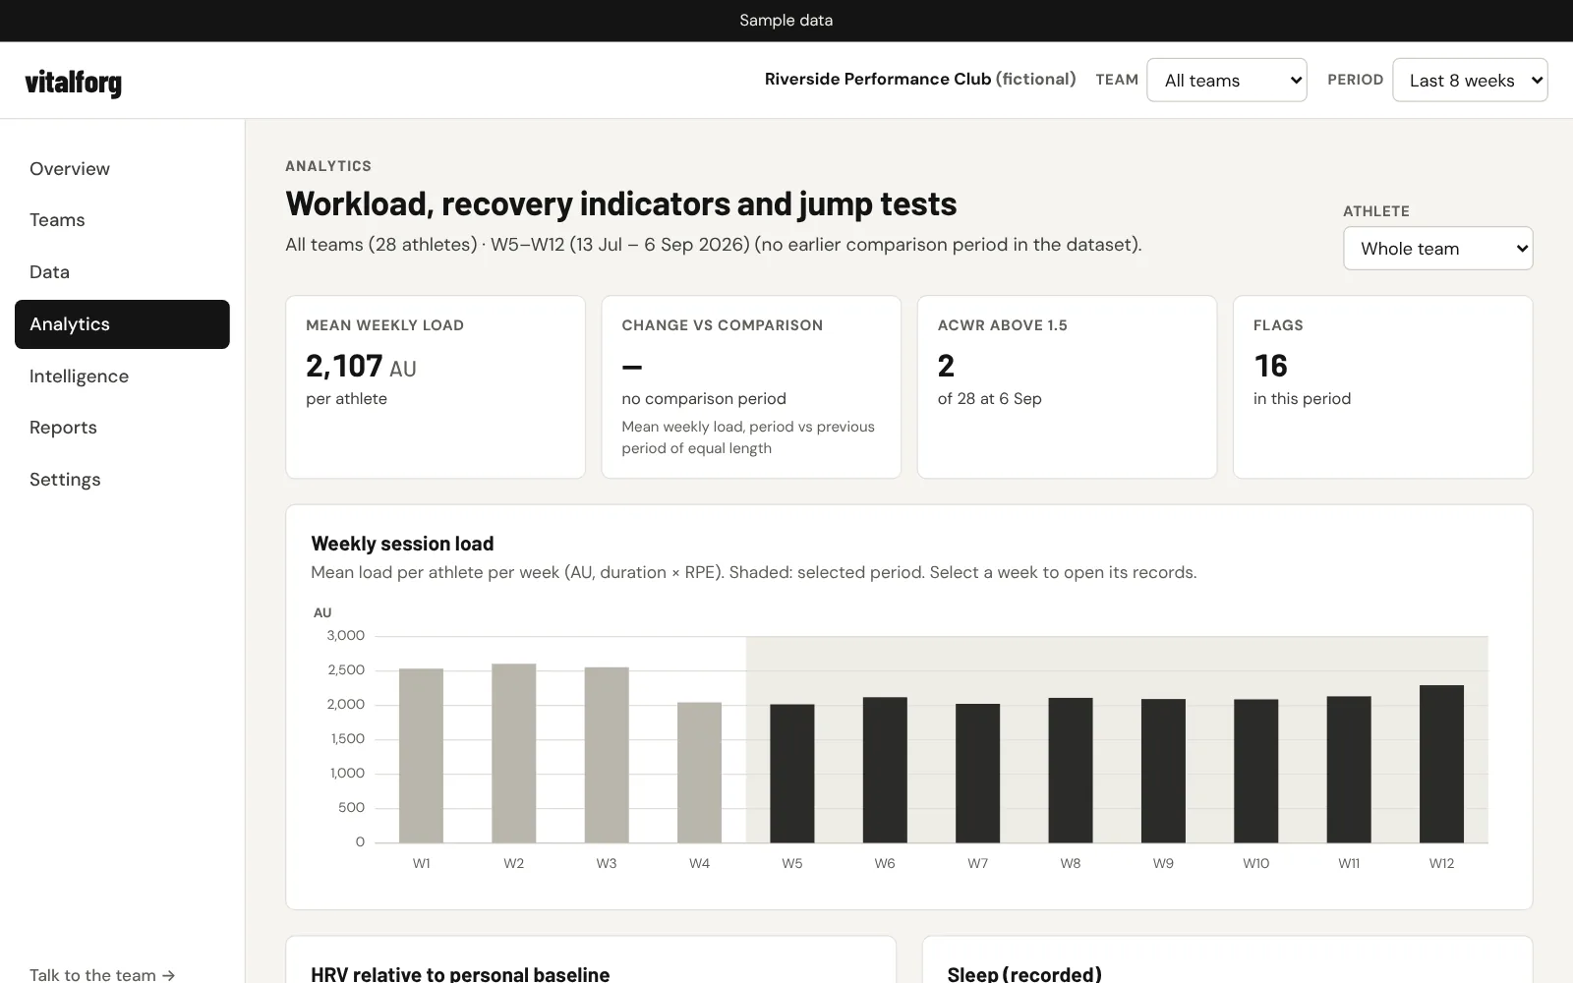The height and width of the screenshot is (983, 1573).
Task: Open the Last 8 weeks period dropdown
Action: 1470,80
